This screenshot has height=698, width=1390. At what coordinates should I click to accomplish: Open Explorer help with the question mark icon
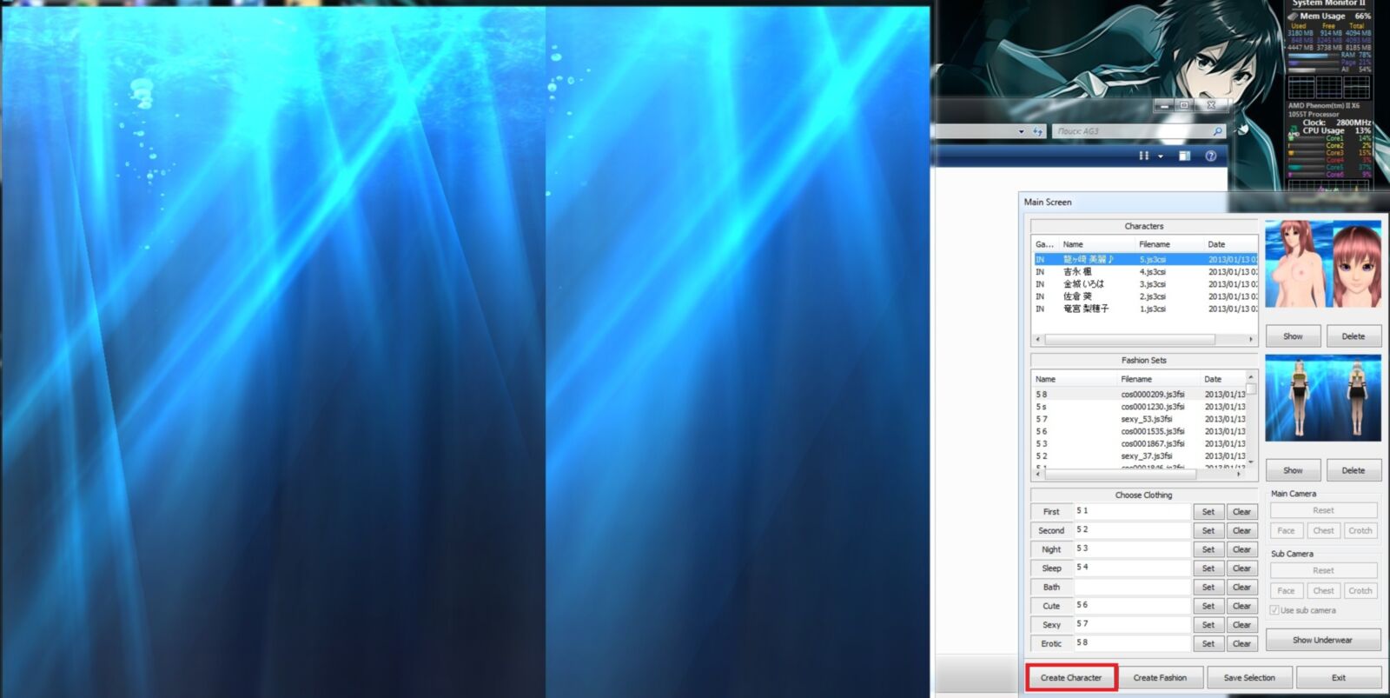pos(1210,156)
